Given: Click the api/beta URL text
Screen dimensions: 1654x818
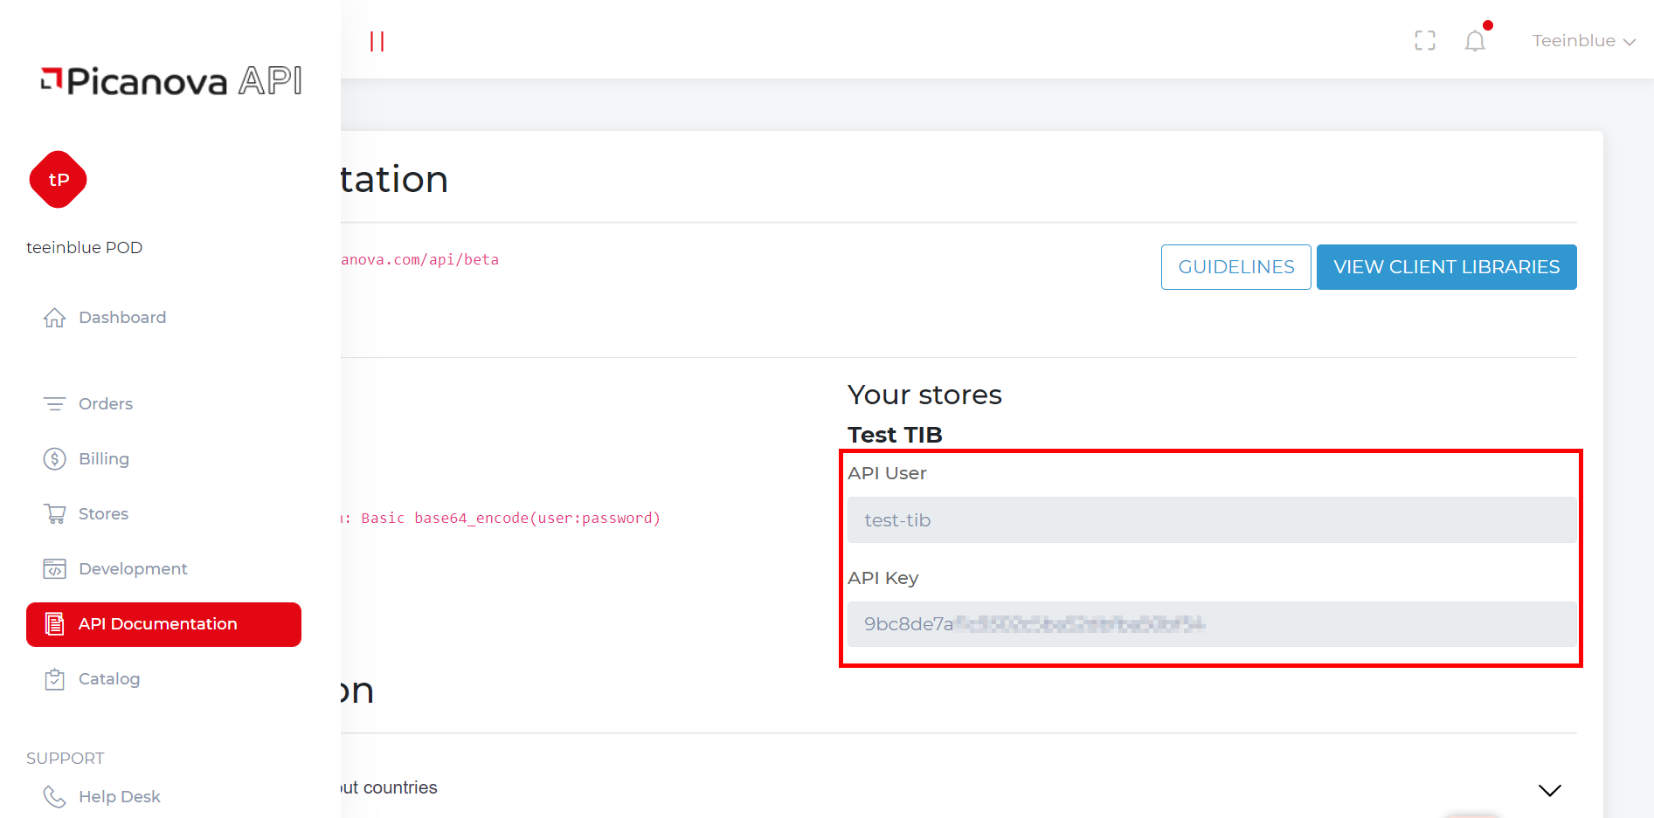Looking at the screenshot, I should (x=419, y=260).
